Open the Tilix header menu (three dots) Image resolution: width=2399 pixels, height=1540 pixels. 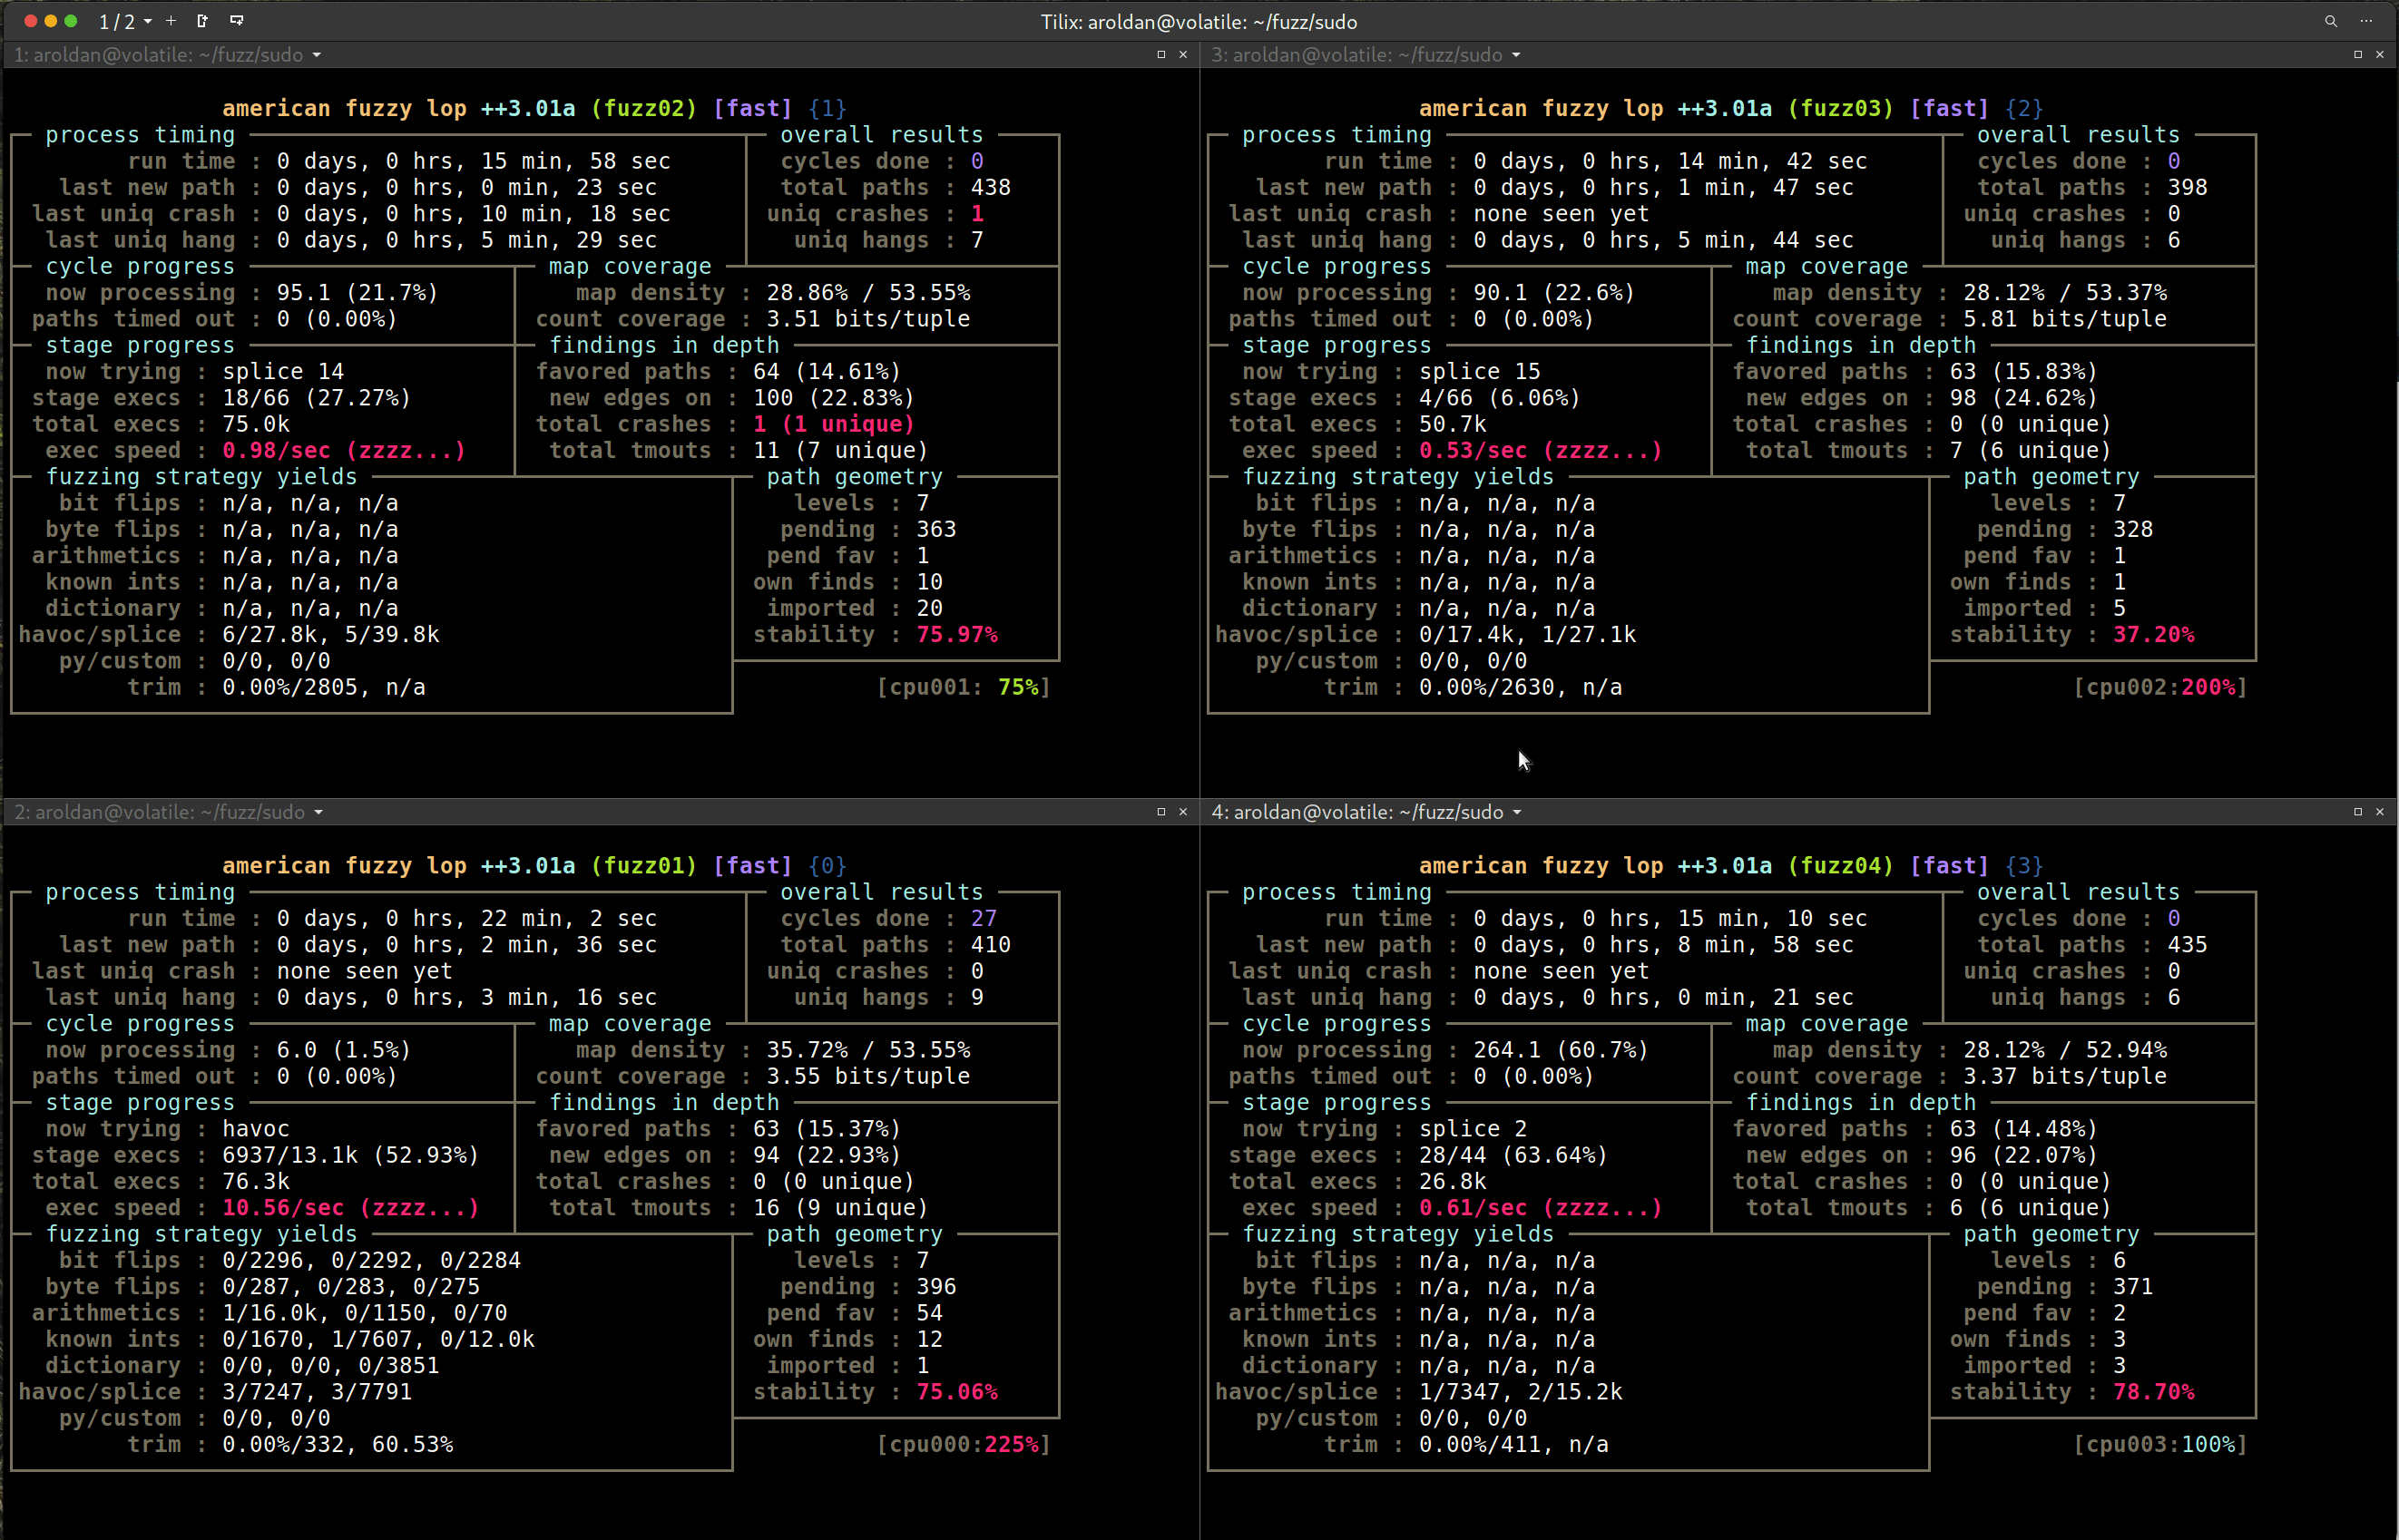click(2366, 21)
